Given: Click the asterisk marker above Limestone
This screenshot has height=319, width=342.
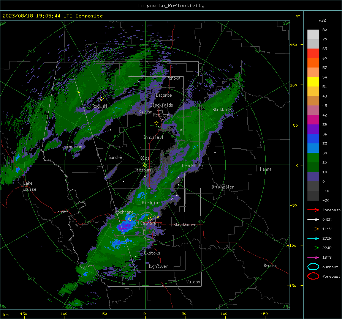Looking at the screenshot, I should coord(72,142).
